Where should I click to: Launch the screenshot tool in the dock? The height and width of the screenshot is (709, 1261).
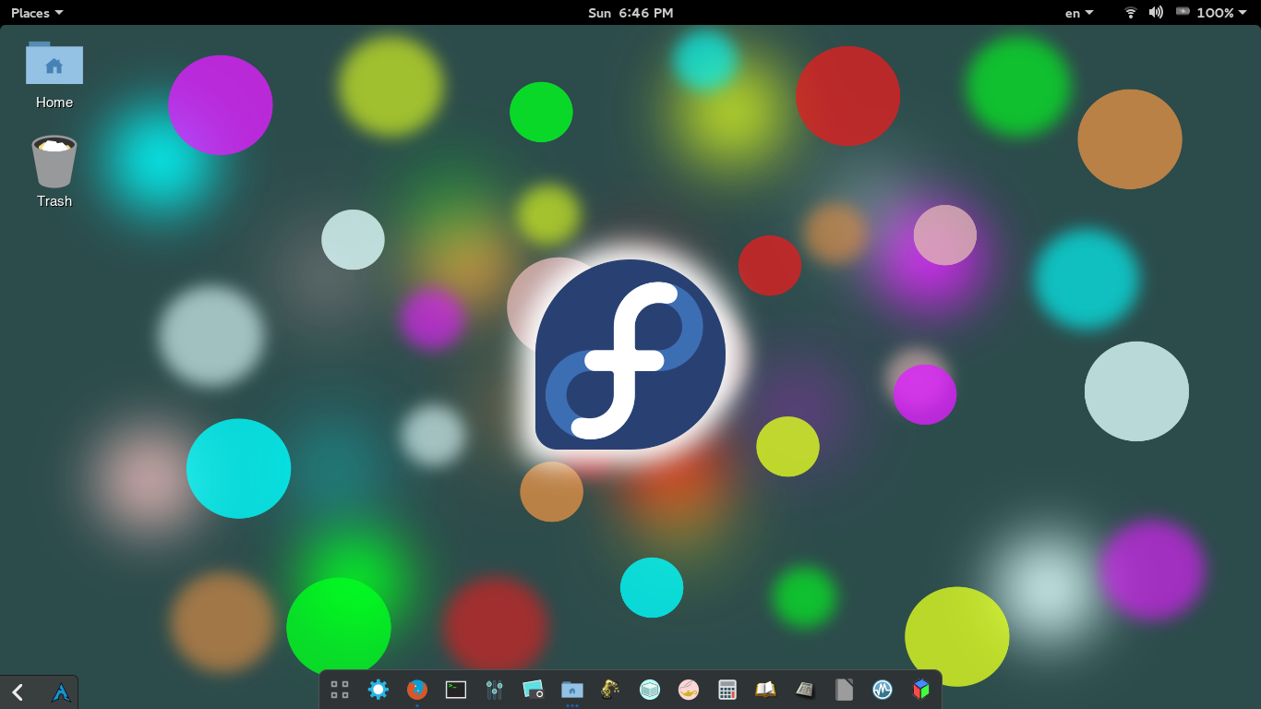pos(534,690)
